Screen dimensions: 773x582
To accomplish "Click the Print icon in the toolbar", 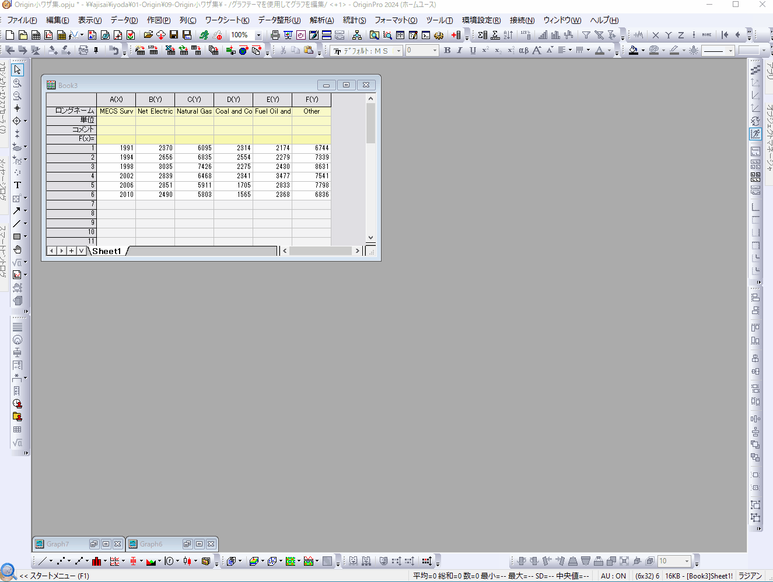I will click(x=275, y=35).
